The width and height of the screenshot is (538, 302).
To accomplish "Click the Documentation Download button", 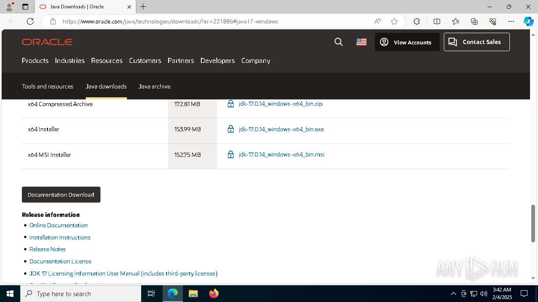I will (x=61, y=195).
